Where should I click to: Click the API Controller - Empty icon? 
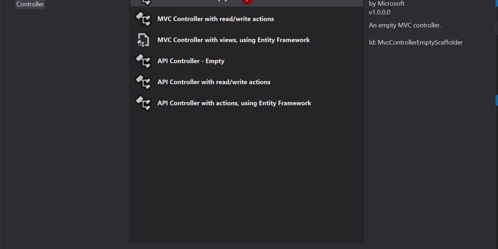point(143,61)
